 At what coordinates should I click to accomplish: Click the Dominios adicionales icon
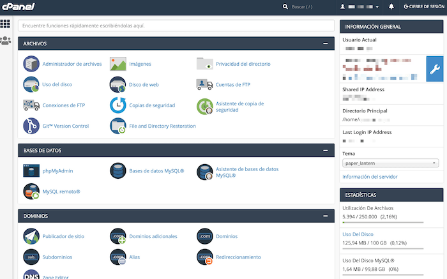(118, 236)
